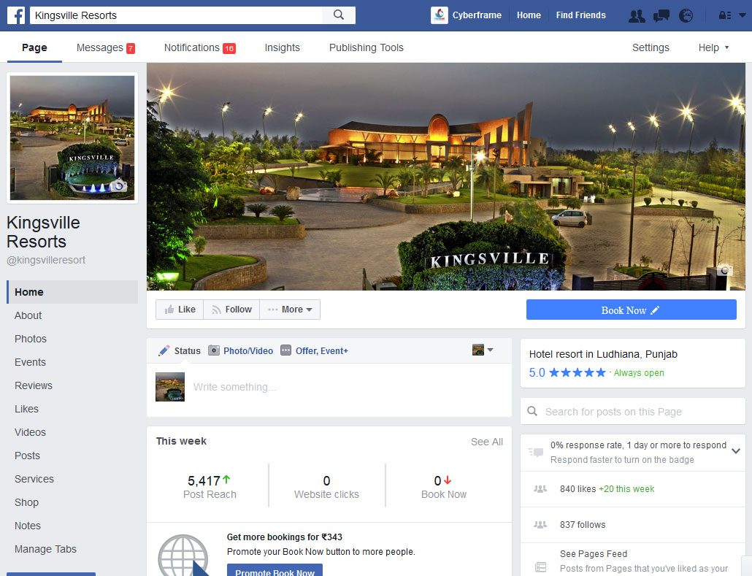Open Videos in the left sidebar

point(30,433)
